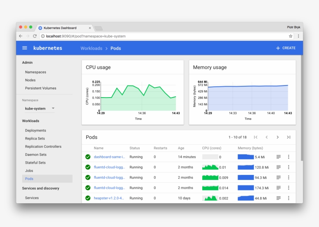Open the heapster-v1.2.0-4... pod link
Screen dimensions: 319x227
109,198
